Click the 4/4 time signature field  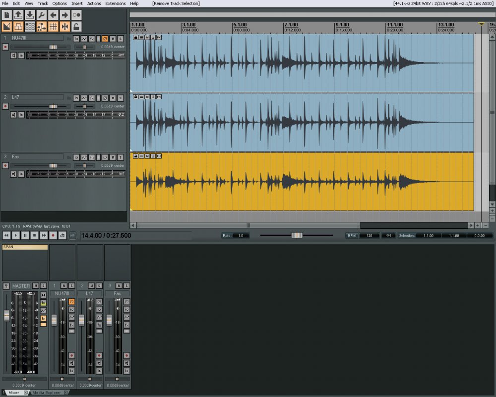click(x=388, y=236)
